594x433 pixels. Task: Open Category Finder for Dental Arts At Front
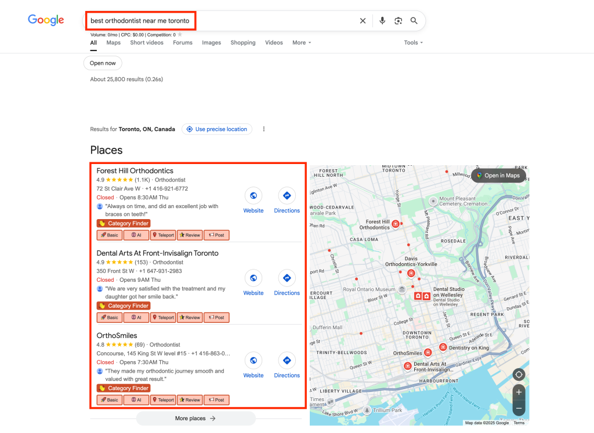point(124,306)
